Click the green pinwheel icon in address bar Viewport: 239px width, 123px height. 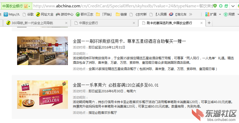click(221, 6)
